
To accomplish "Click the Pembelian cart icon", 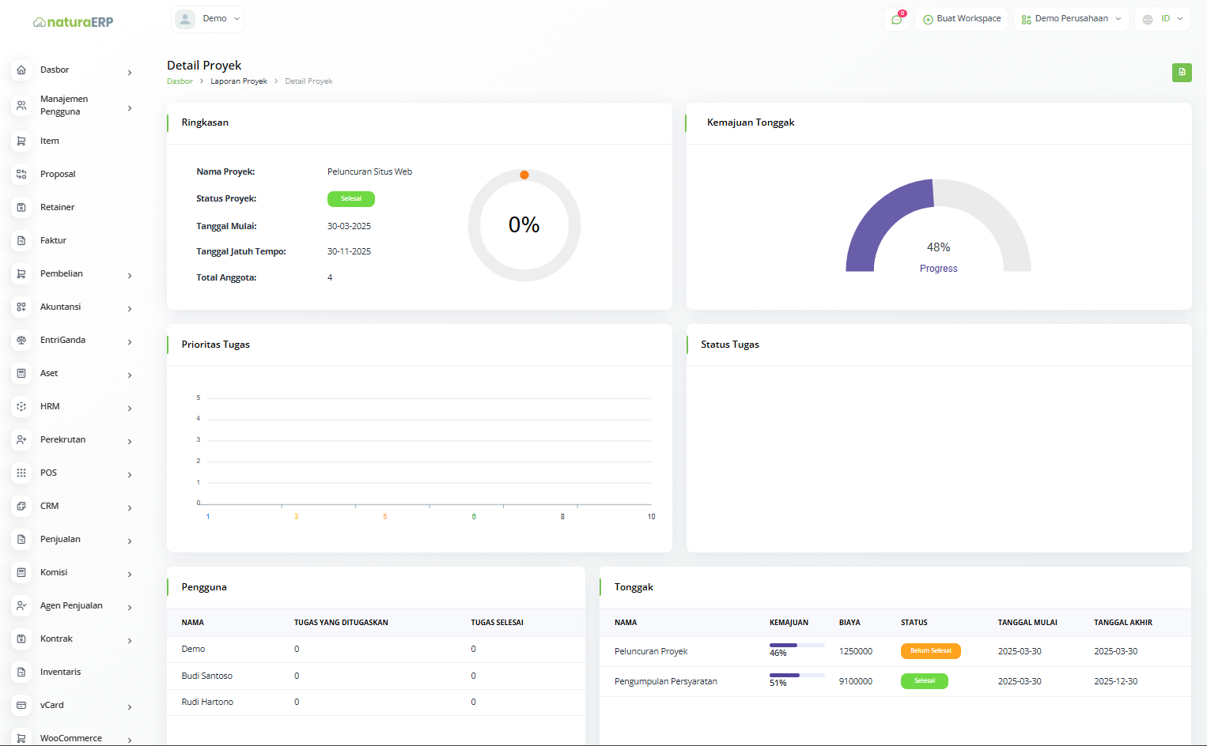I will (x=21, y=274).
